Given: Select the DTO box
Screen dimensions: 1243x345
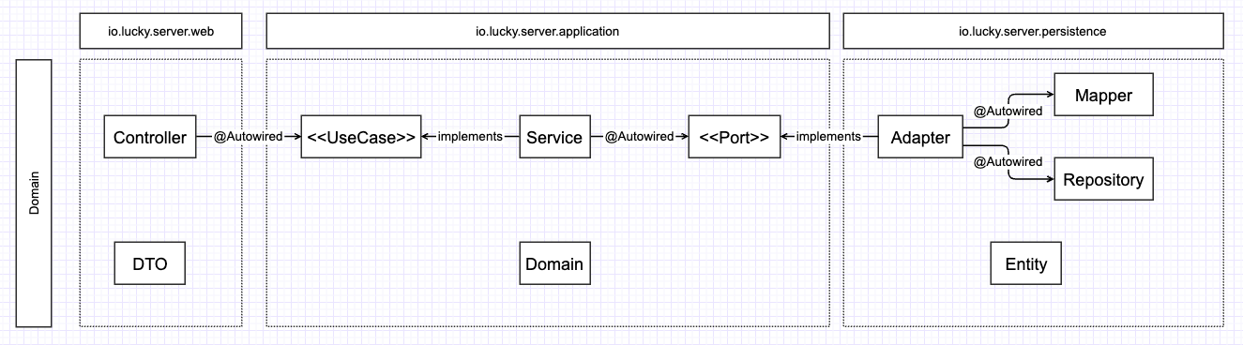Looking at the screenshot, I should [150, 263].
